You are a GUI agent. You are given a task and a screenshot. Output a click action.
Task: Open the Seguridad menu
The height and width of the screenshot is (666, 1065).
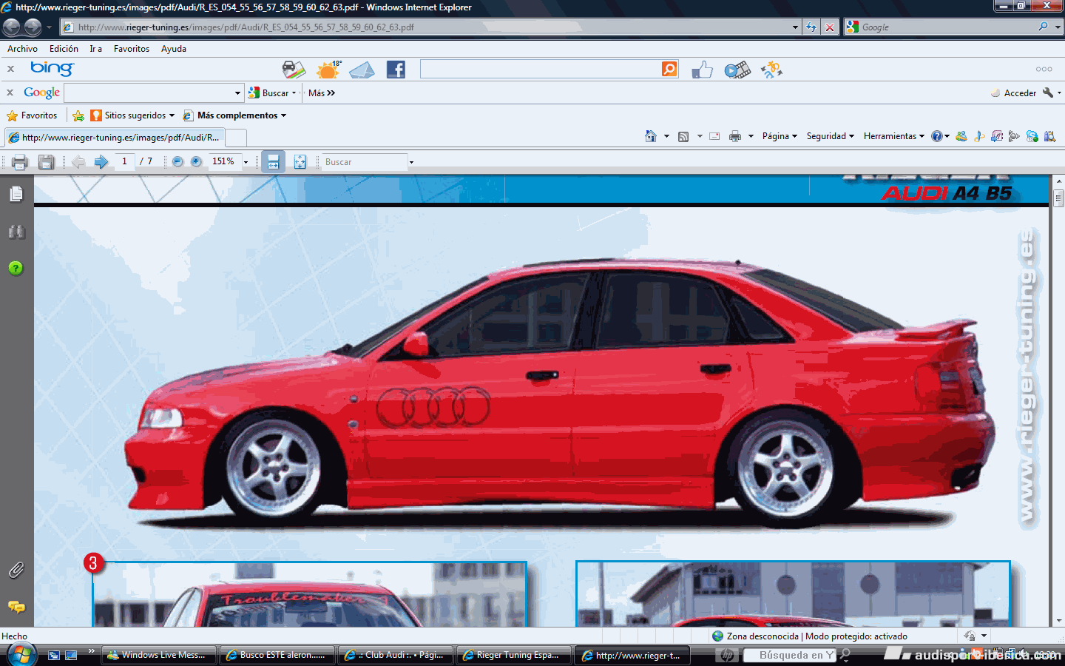830,136
